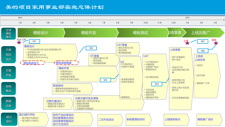This screenshot has width=225, height=127.
Task: Click the 模板推广培训 box
Action: tap(209, 119)
